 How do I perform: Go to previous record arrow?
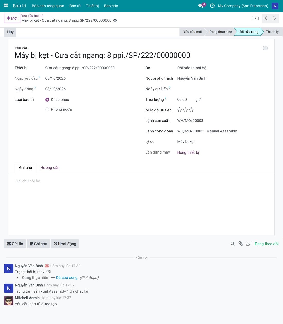(266, 18)
